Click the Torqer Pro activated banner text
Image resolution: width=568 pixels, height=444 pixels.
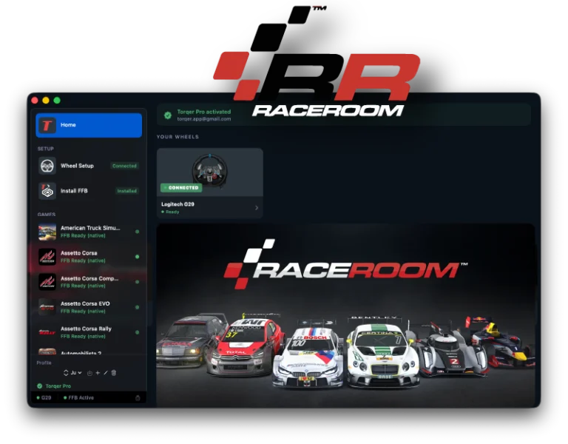(x=204, y=112)
